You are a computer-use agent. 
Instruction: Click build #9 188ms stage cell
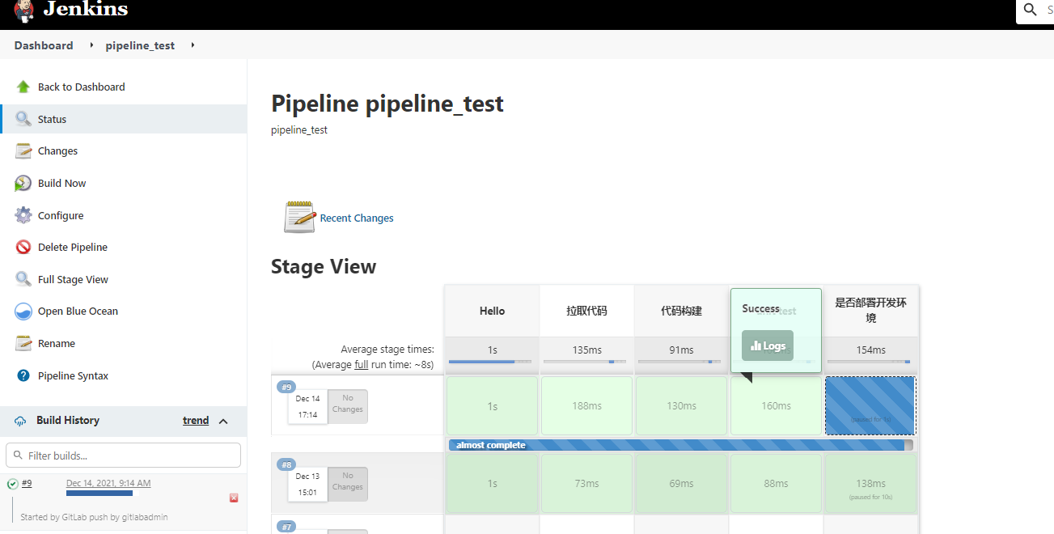[586, 405]
